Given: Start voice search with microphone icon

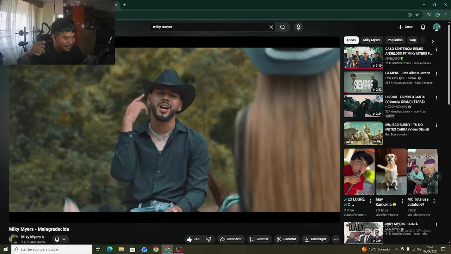Looking at the screenshot, I should [x=298, y=27].
